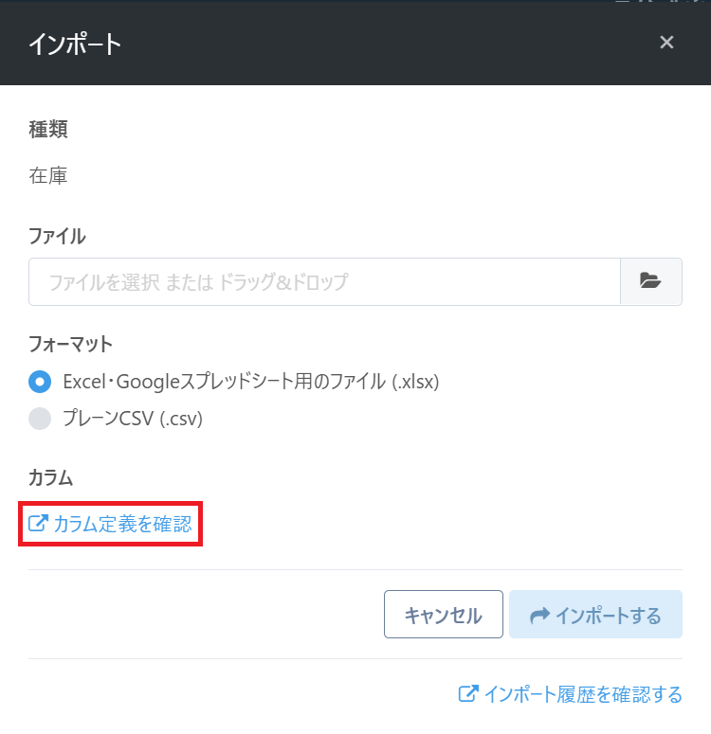Screen dimensions: 711x734
Task: Open the インポート履歴を確認する link
Action: (582, 694)
